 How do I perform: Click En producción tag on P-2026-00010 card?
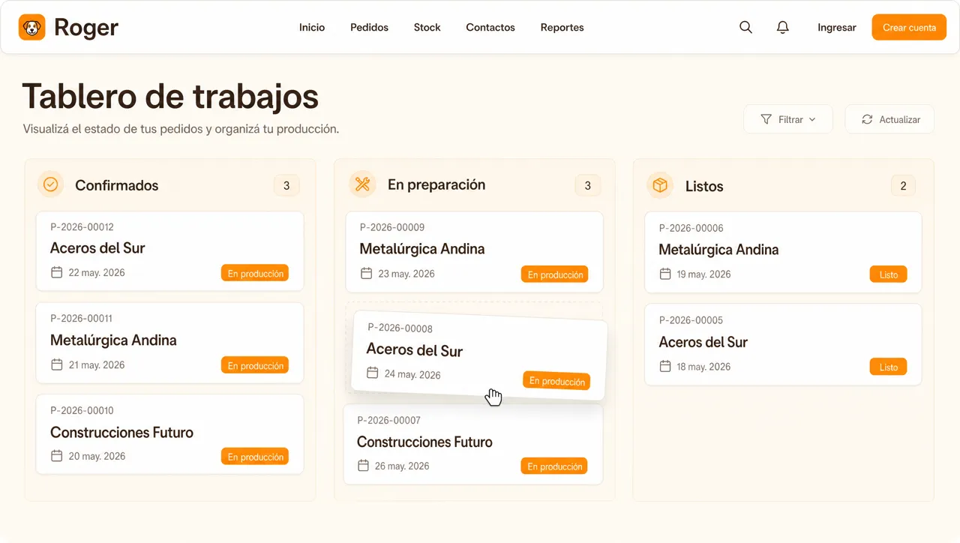(x=255, y=457)
